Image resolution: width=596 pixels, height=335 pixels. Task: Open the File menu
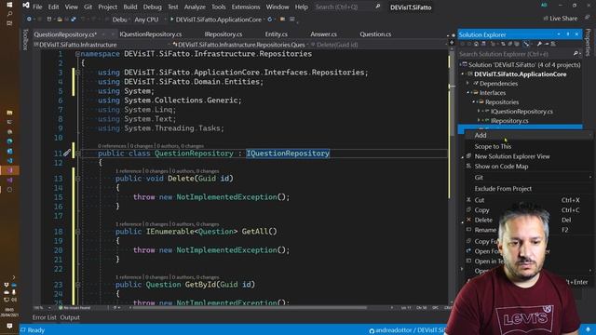click(x=37, y=7)
